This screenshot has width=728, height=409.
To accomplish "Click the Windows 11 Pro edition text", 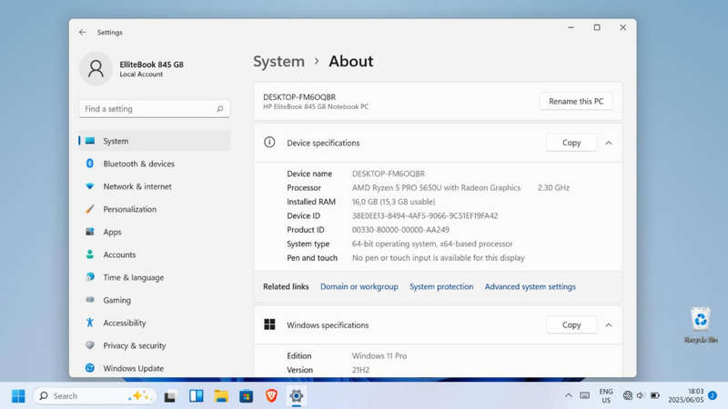I will (x=379, y=355).
